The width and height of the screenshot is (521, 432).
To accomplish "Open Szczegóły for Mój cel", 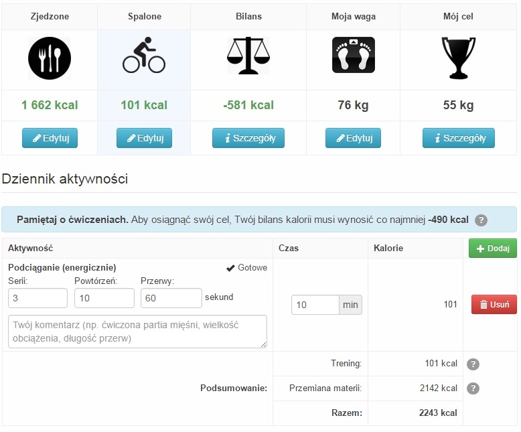I will (459, 138).
